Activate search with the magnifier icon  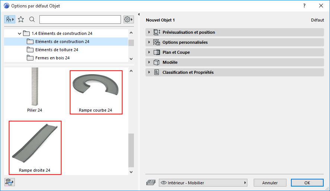[x=32, y=20]
